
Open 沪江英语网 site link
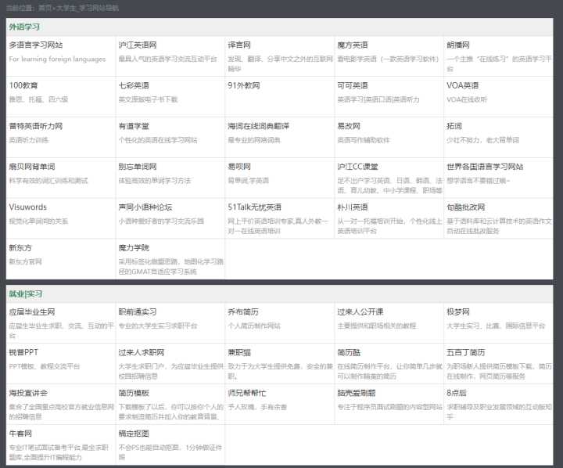(138, 45)
